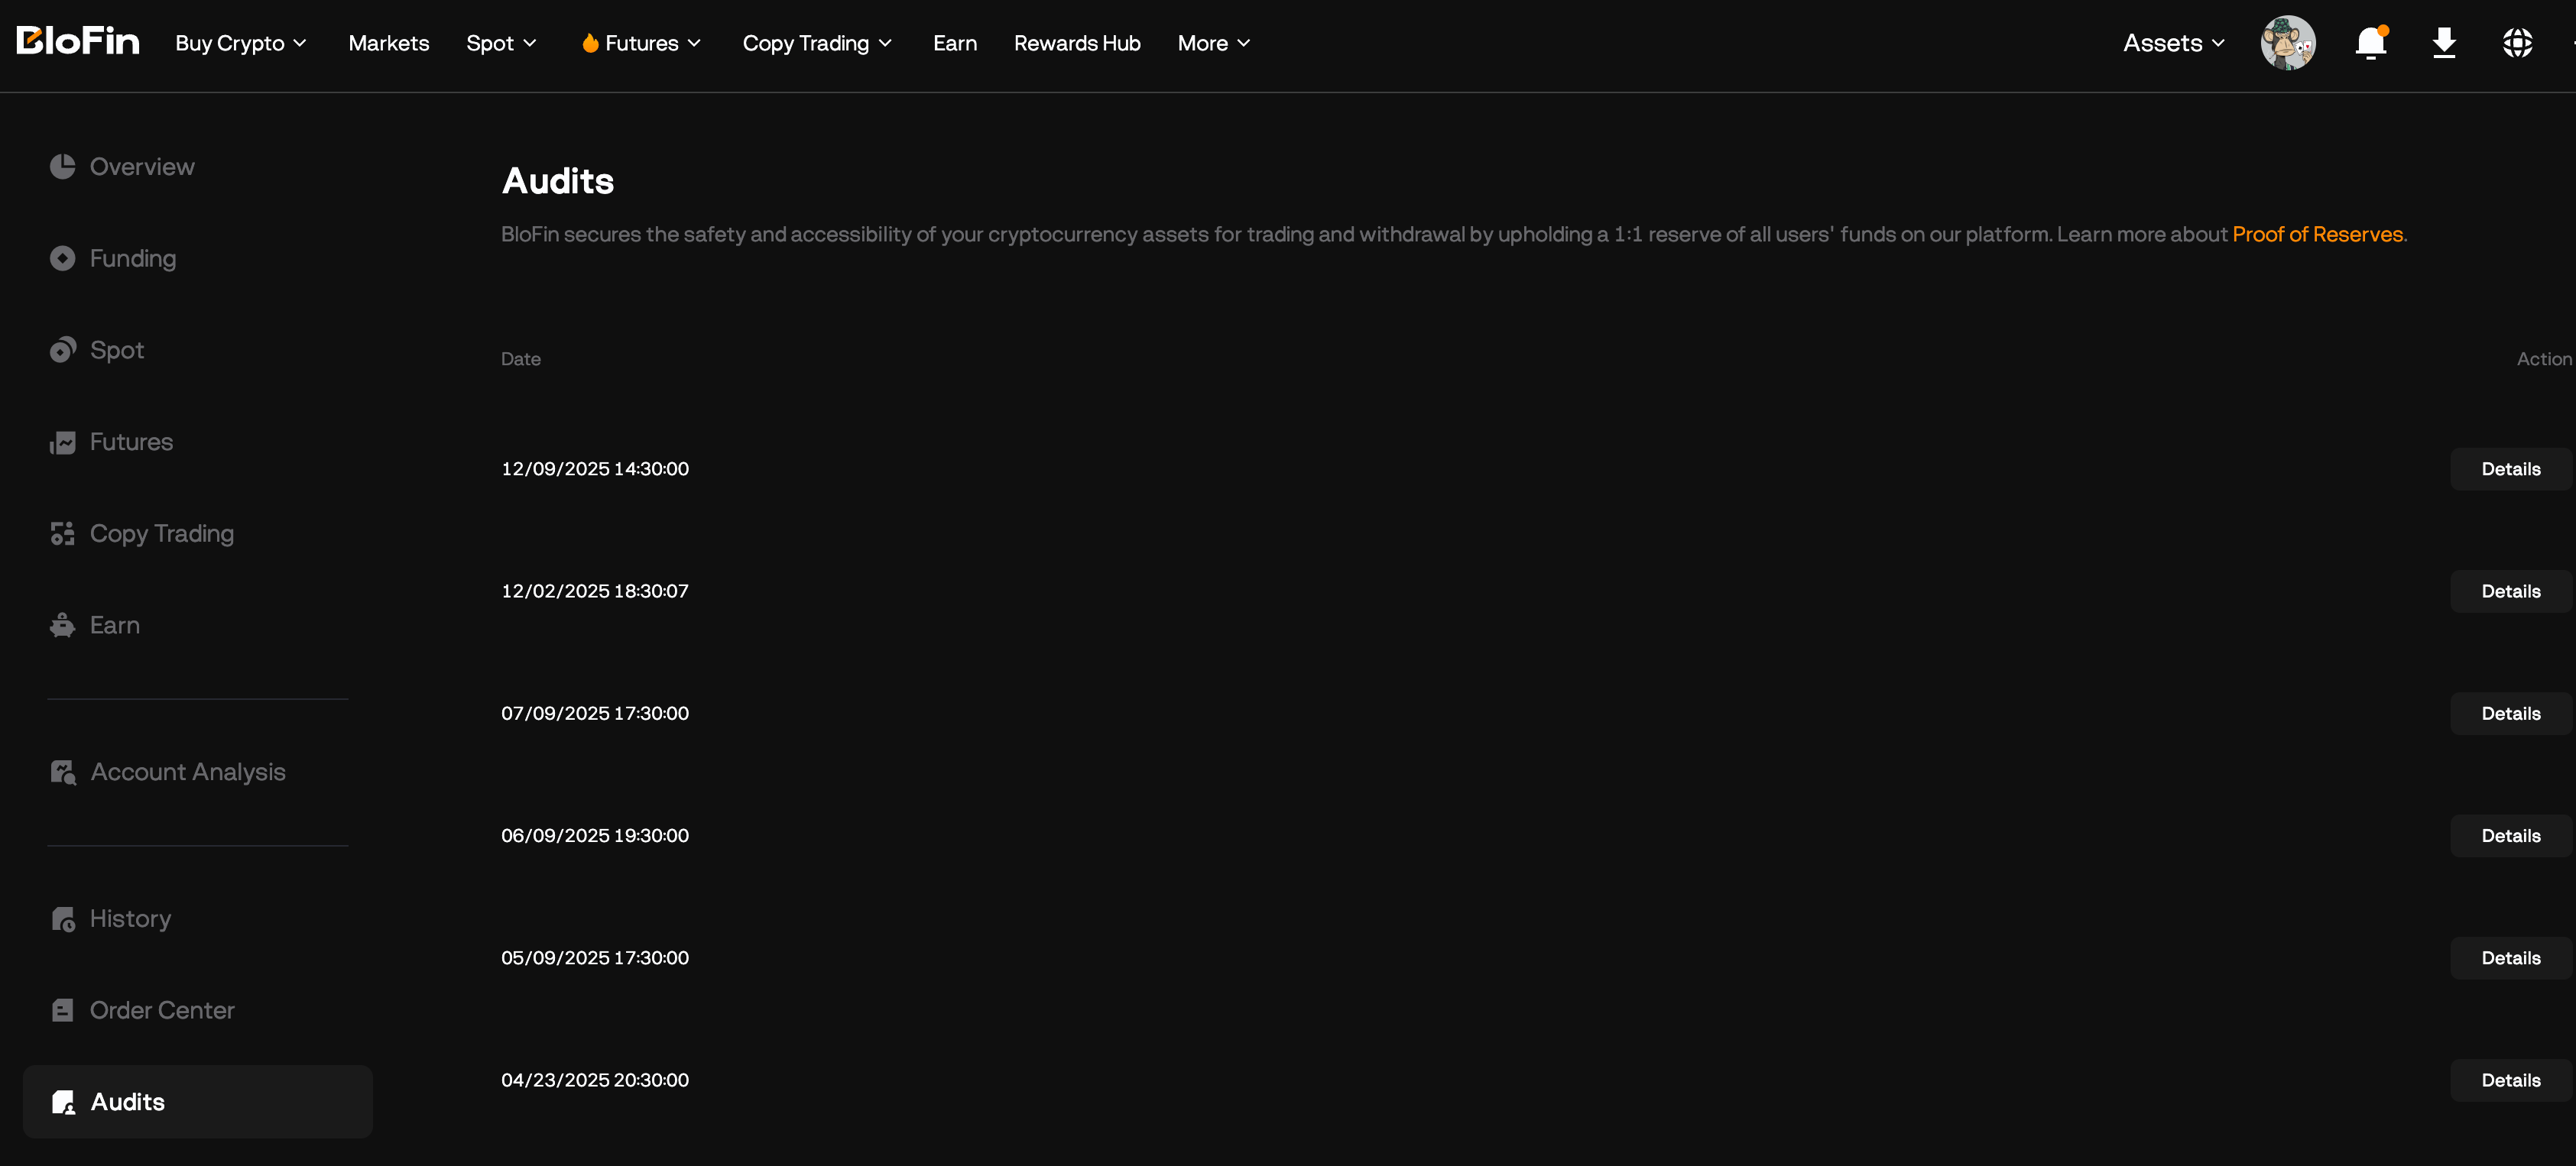Click the user avatar profile picture
The height and width of the screenshot is (1166, 2576).
(2287, 43)
